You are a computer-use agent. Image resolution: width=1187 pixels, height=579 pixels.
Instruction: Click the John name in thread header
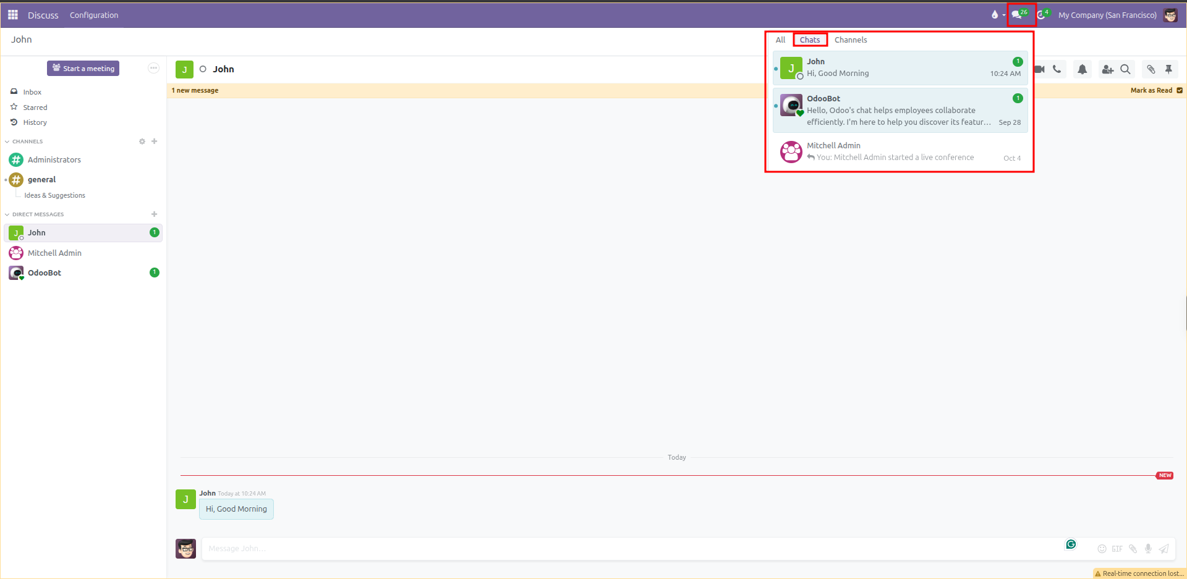[223, 69]
